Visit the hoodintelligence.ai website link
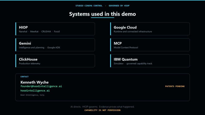The height and width of the screenshot is (115, 205). point(35,91)
